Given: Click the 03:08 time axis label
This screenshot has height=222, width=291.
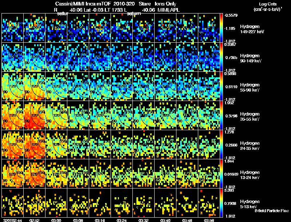Looking at the screenshot, I should [x=78, y=221].
